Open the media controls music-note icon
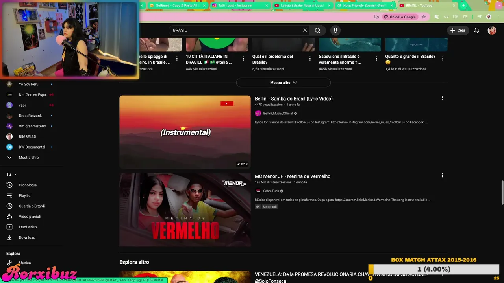 (479, 17)
